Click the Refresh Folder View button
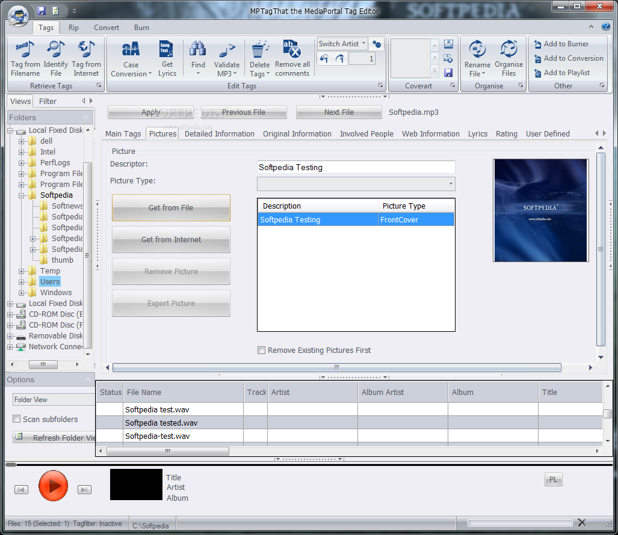Screen dimensions: 618x535 tap(54, 438)
